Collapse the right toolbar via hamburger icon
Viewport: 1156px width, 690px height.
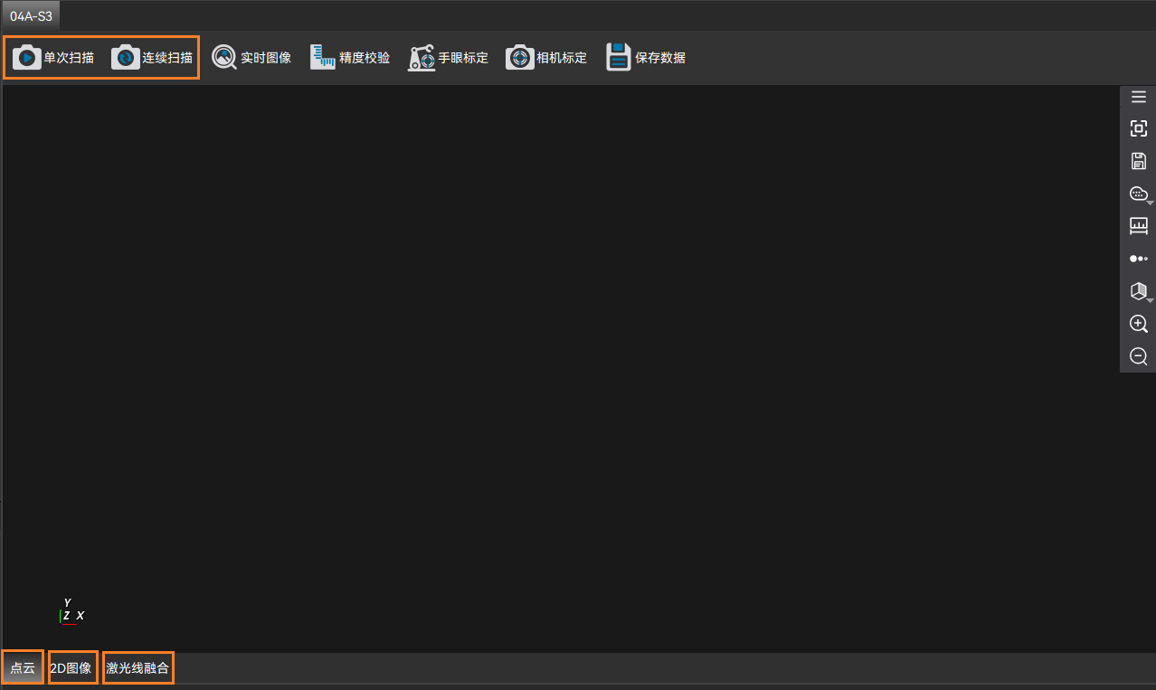(x=1138, y=97)
